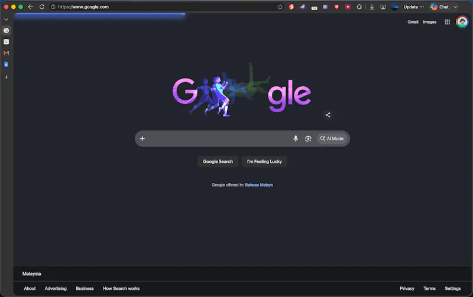Show the downloads panel
The image size is (473, 297).
coord(372,6)
